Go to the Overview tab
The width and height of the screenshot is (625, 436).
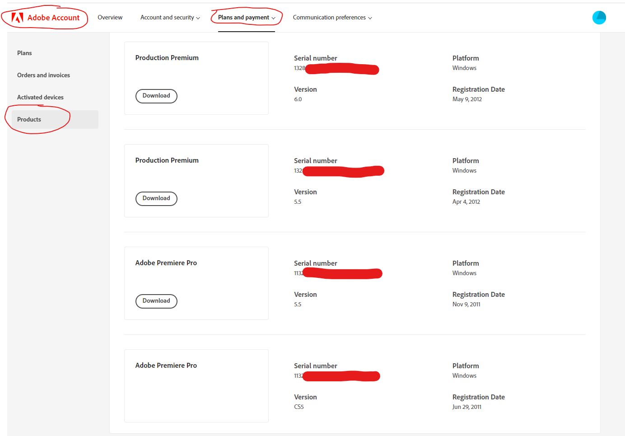(110, 17)
